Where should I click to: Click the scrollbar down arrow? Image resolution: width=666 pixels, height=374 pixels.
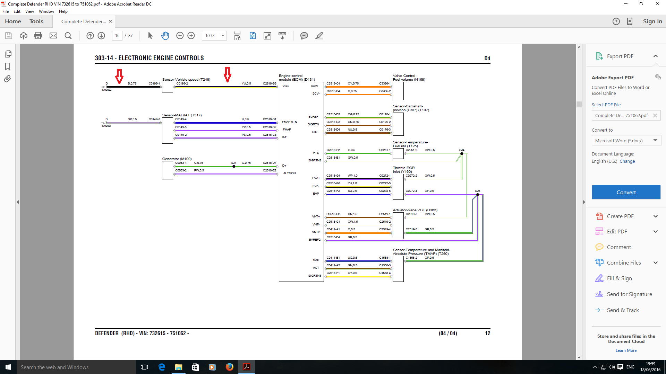tap(579, 357)
